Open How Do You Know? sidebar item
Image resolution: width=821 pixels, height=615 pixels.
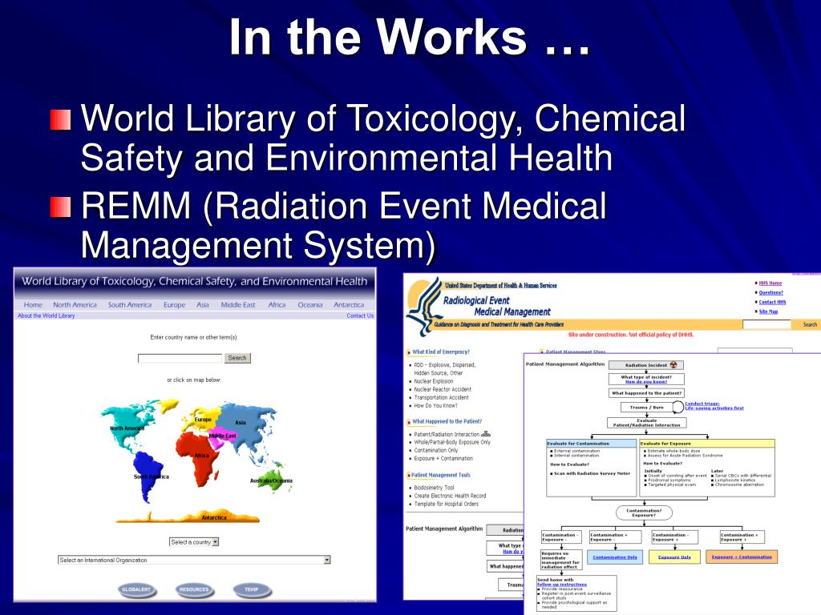pyautogui.click(x=435, y=406)
